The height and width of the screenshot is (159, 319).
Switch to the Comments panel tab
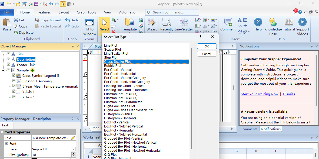click(249, 129)
